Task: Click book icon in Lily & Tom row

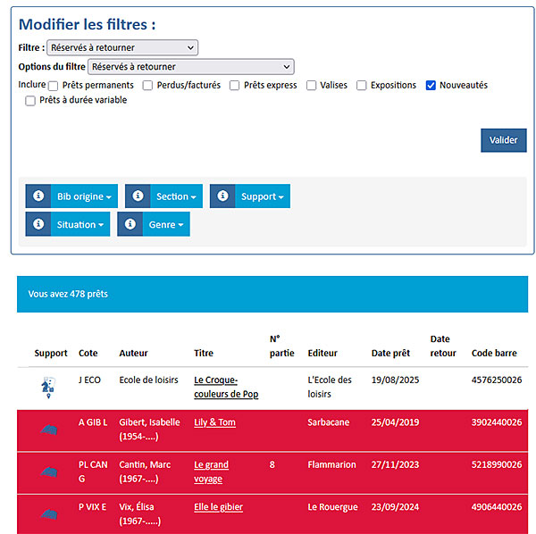Action: tap(49, 430)
